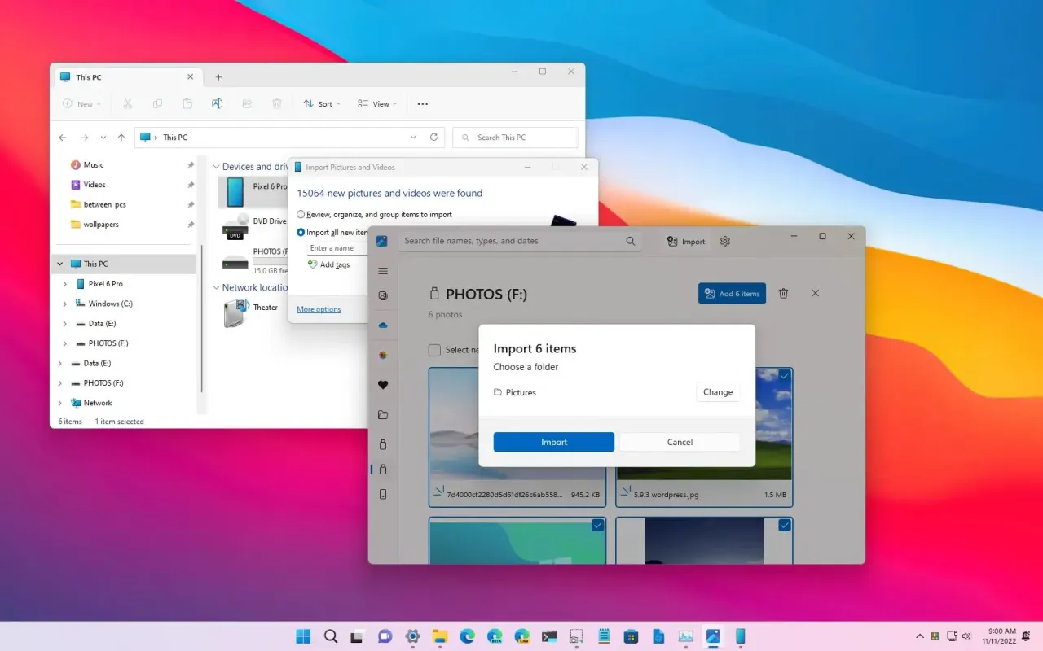Open the See more ellipsis toolbar menu
This screenshot has height=651, width=1043.
click(x=422, y=103)
